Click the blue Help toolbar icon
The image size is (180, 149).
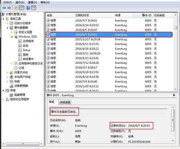point(28,8)
